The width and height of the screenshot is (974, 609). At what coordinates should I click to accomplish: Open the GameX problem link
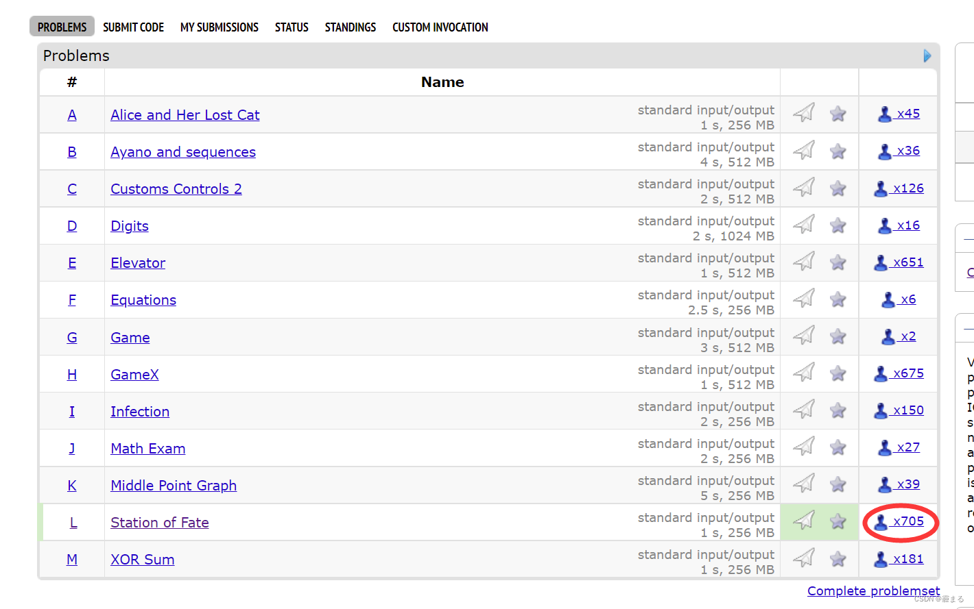coord(134,375)
